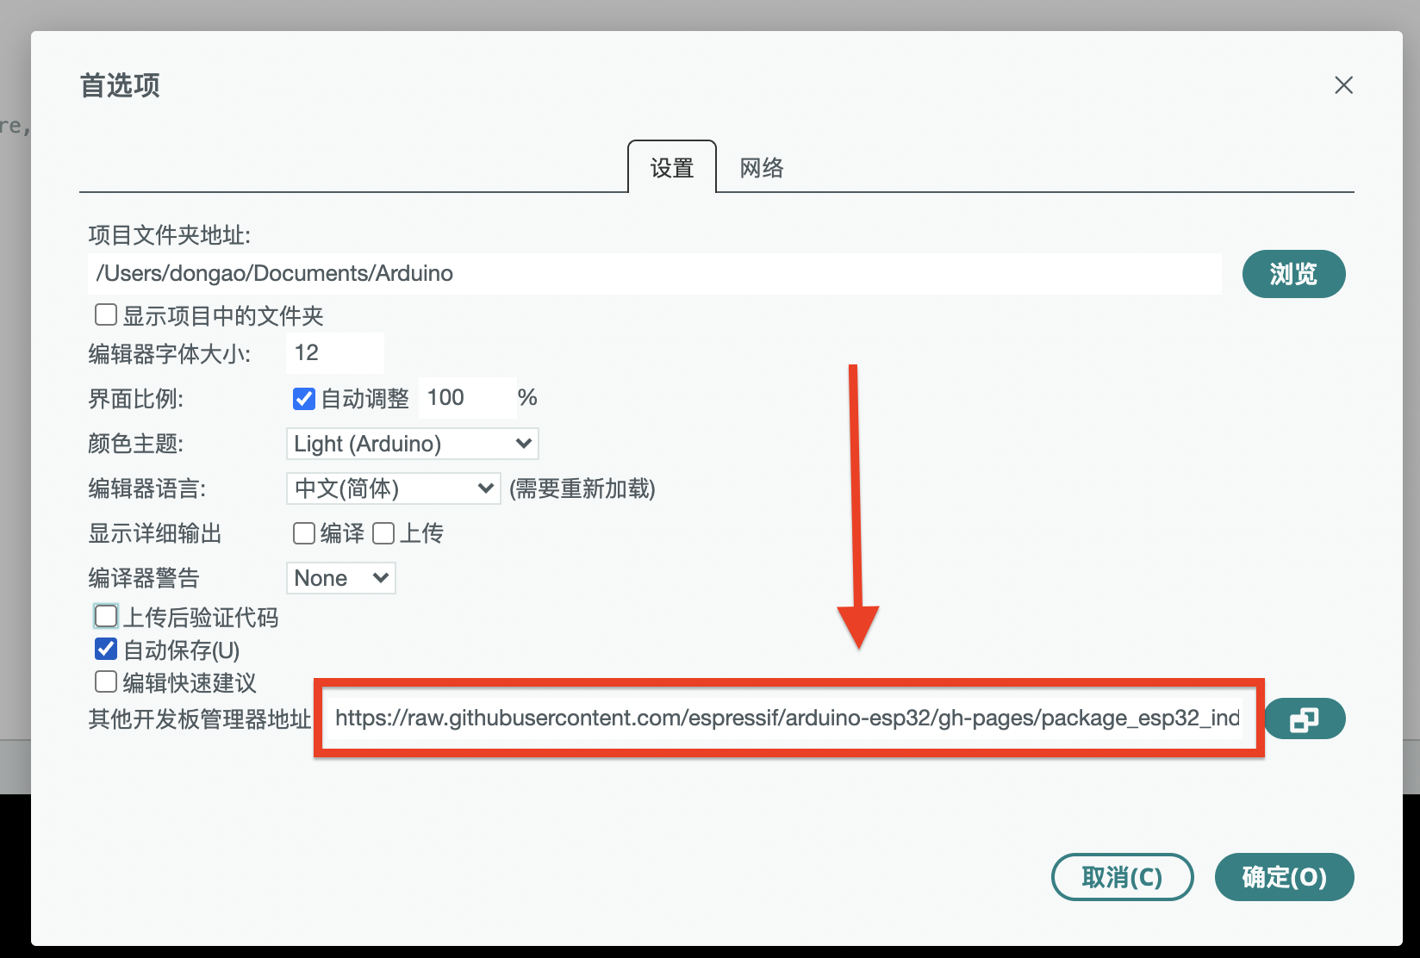1420x958 pixels.
Task: Close the 首选项 dialog with the X
Action: (1343, 85)
